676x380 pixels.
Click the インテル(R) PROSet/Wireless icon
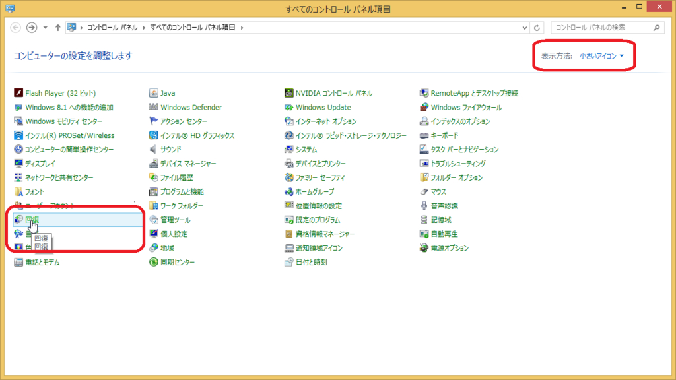(18, 135)
